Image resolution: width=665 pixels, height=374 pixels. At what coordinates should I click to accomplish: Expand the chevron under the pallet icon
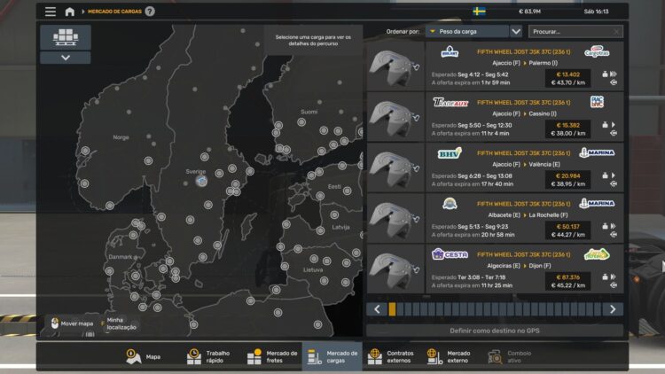coord(66,58)
